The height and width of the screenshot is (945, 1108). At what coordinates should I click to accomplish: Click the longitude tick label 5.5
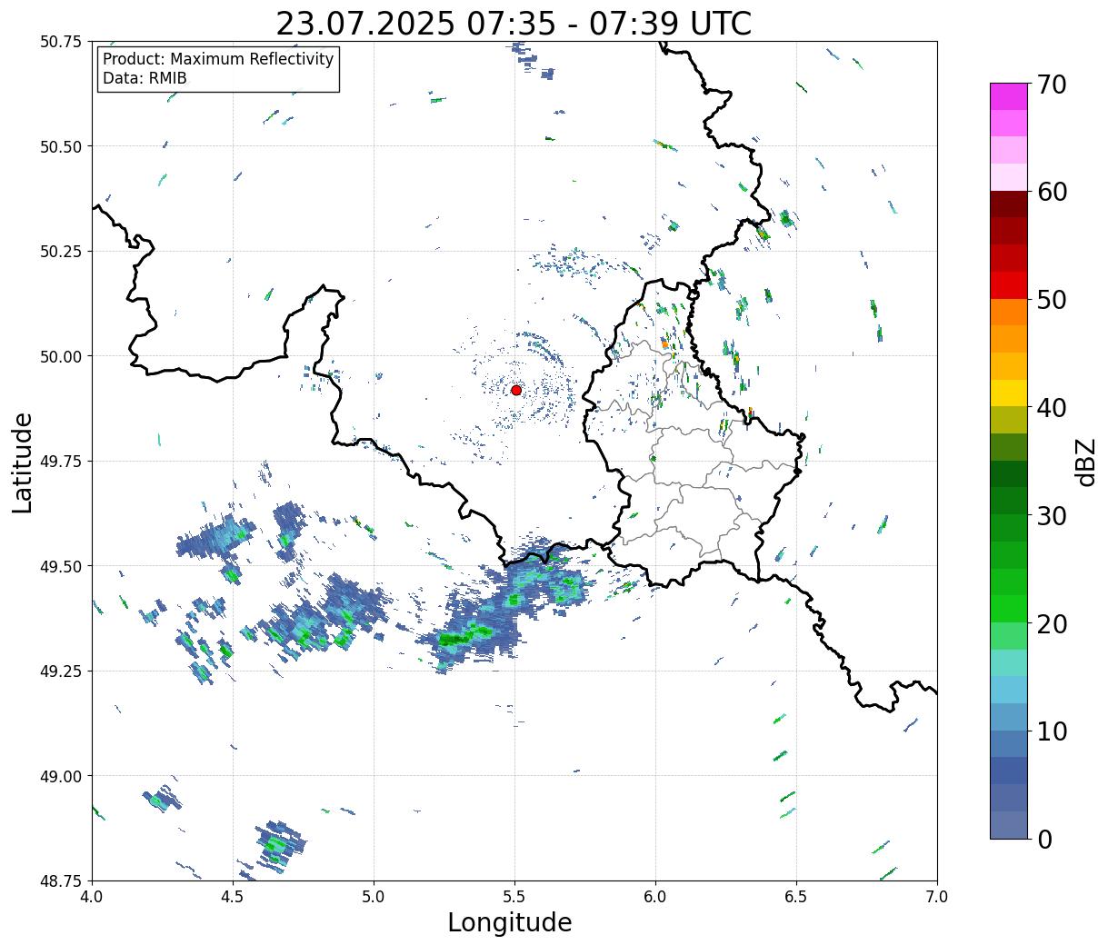(x=514, y=897)
